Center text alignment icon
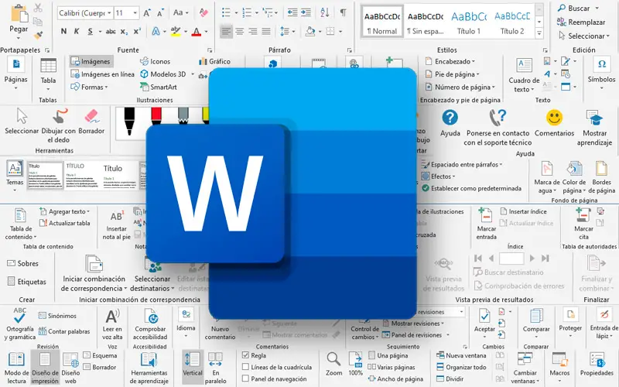619x387 pixels. click(240, 31)
